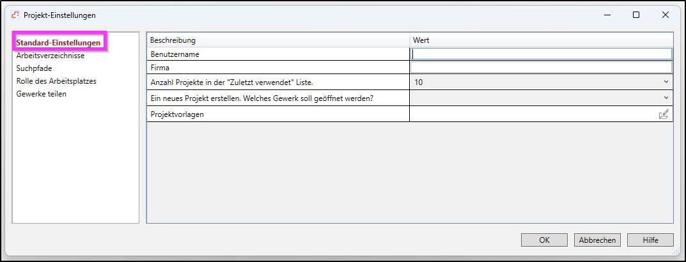
Task: Close the Projekt-Einstellungen dialog
Action: pyautogui.click(x=666, y=15)
